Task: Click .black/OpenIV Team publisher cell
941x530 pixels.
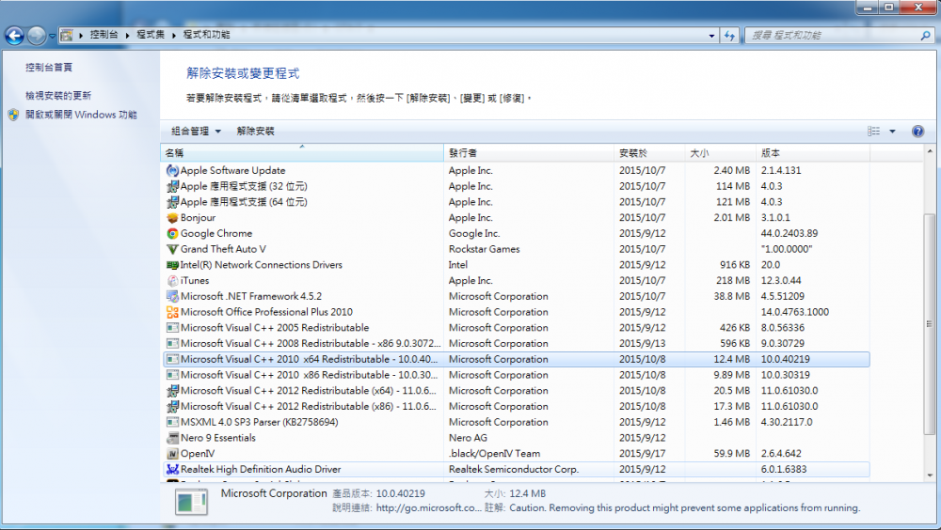Action: point(495,453)
